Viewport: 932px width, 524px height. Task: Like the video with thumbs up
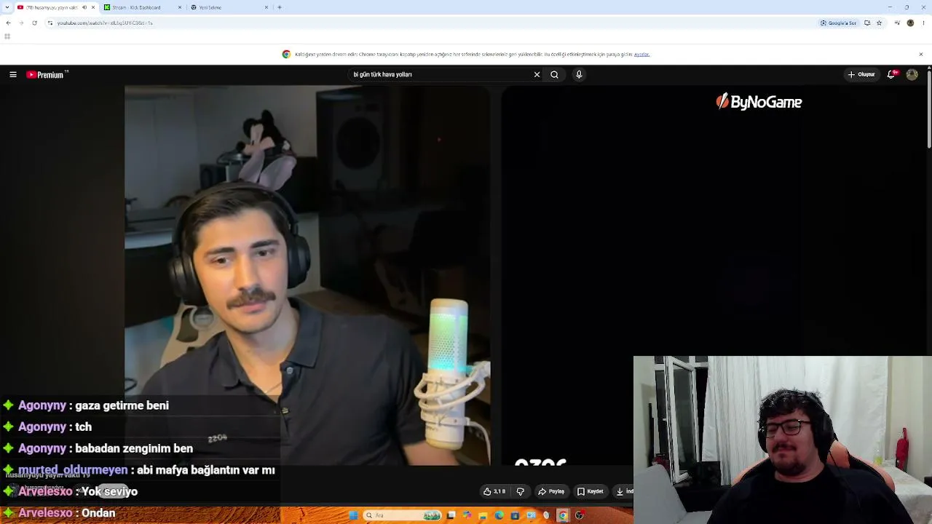tap(494, 491)
